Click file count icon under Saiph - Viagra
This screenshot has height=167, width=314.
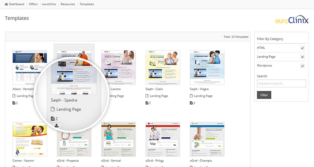191,103
